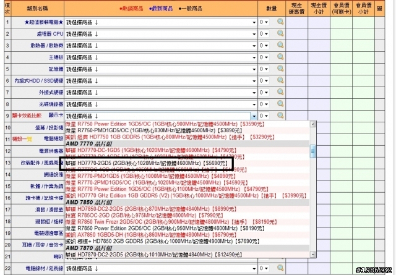Open the product dropdown for 光碟燒錄器
This screenshot has width=396, height=275.
[x=161, y=104]
